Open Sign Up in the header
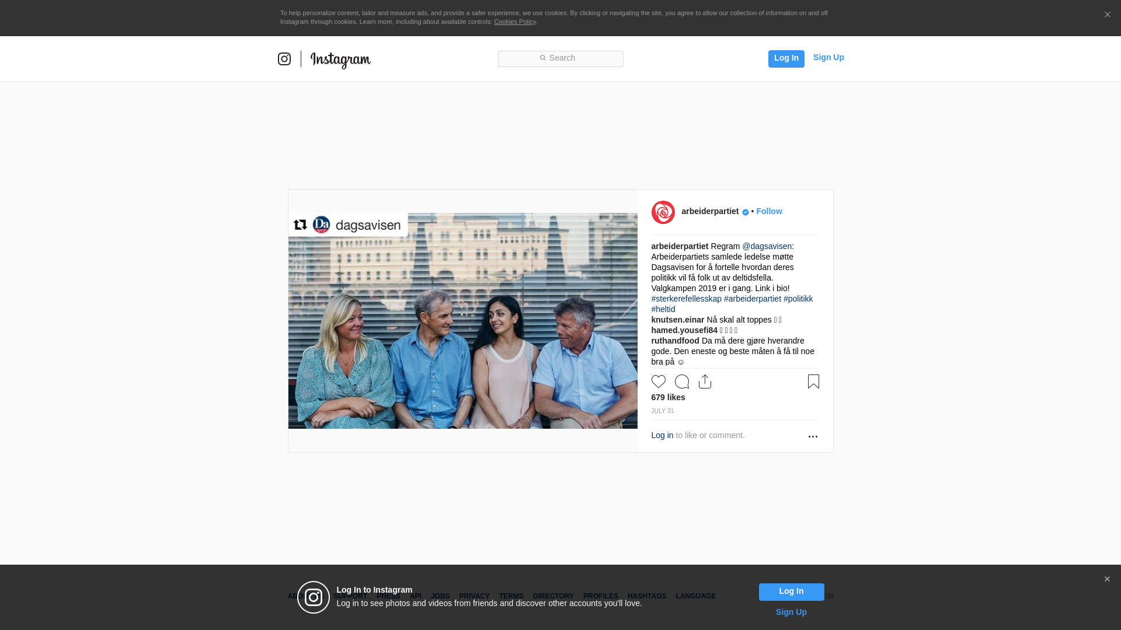 pyautogui.click(x=828, y=57)
